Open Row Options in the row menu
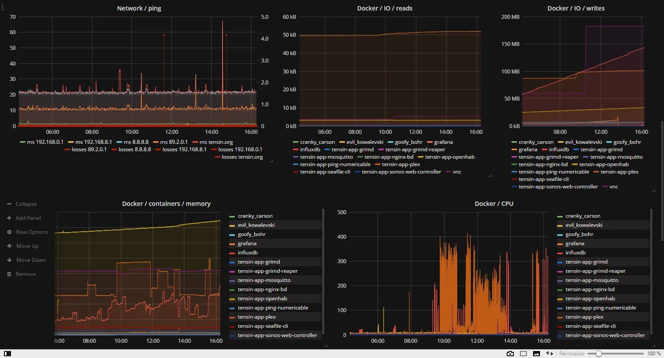The image size is (664, 358). (27, 232)
